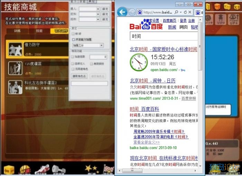The image size is (242, 176).
Task: Select the 借力防守 skill thumbnail
Action: click(x=15, y=49)
